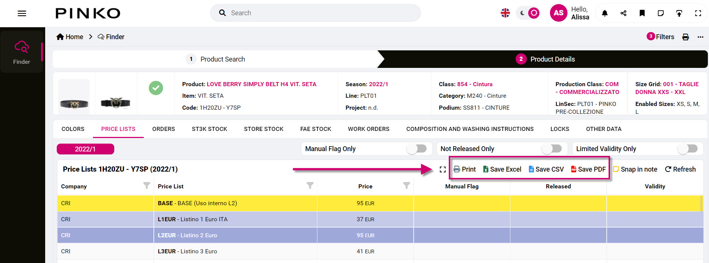Open the first belt thumbnail
Screen dimensions: 709x263
74,97
